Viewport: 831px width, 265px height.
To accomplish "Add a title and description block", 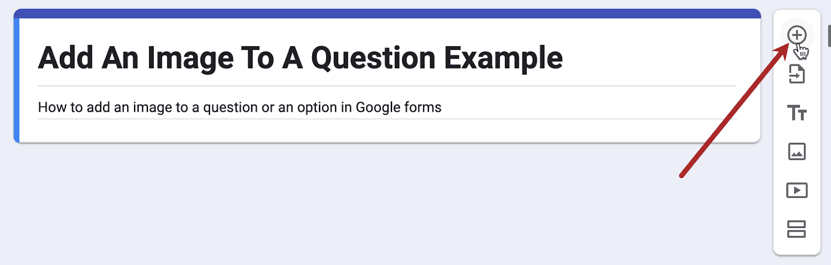I will pyautogui.click(x=797, y=113).
